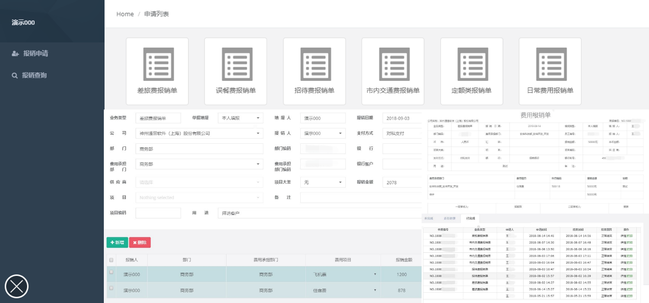649x303 pixels.
Task: Check the 住宿费 row checkbox
Action: [111, 289]
